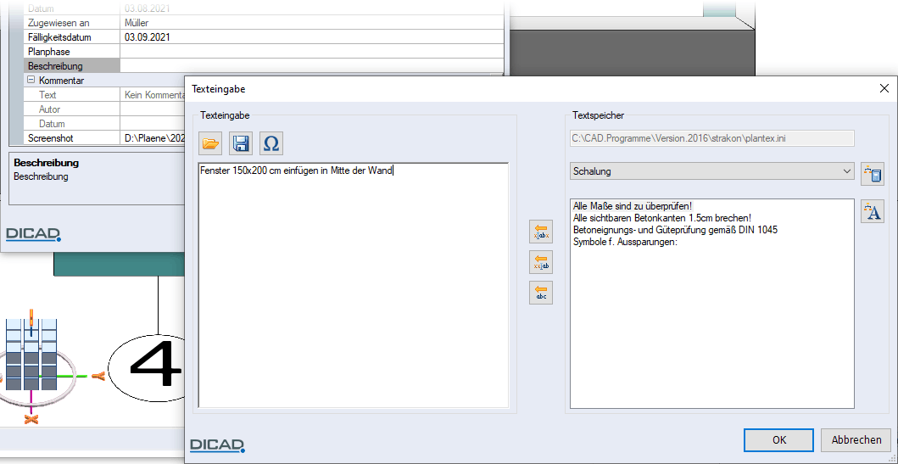Click the edit category icon beside Schalung
This screenshot has height=464, width=898.
click(x=872, y=174)
